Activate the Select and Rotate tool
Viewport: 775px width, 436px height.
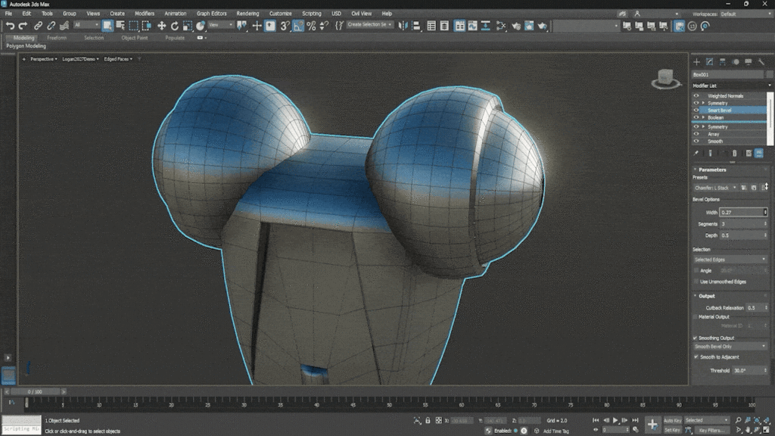coord(175,25)
